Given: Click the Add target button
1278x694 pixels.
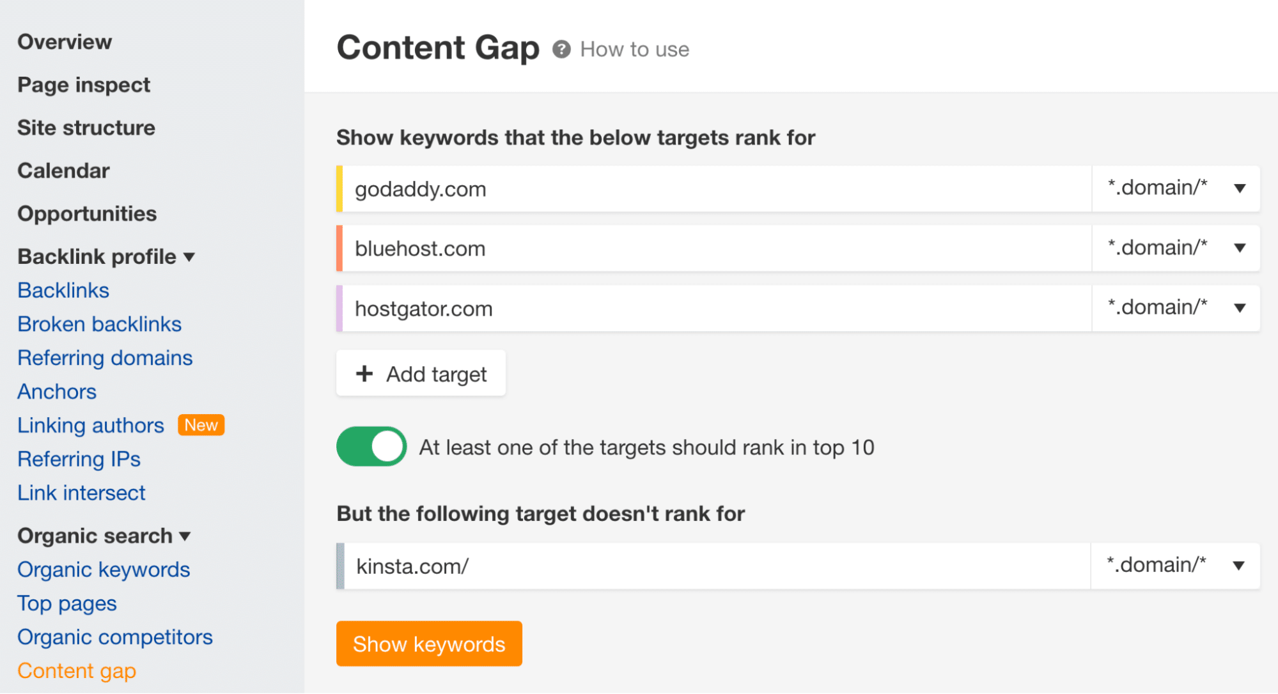Looking at the screenshot, I should [x=420, y=373].
